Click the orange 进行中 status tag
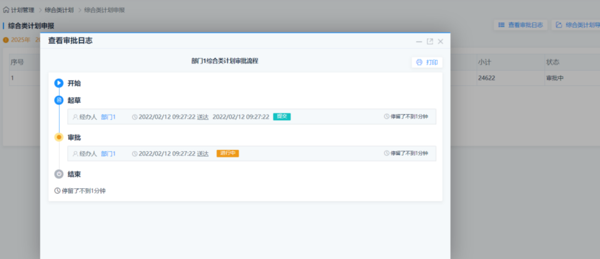Screen dimensions: 600x259 228,154
